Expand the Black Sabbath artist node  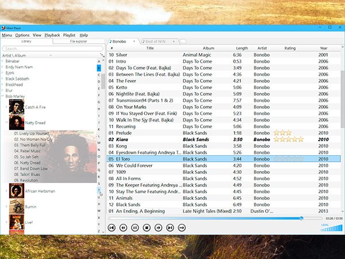(3, 79)
